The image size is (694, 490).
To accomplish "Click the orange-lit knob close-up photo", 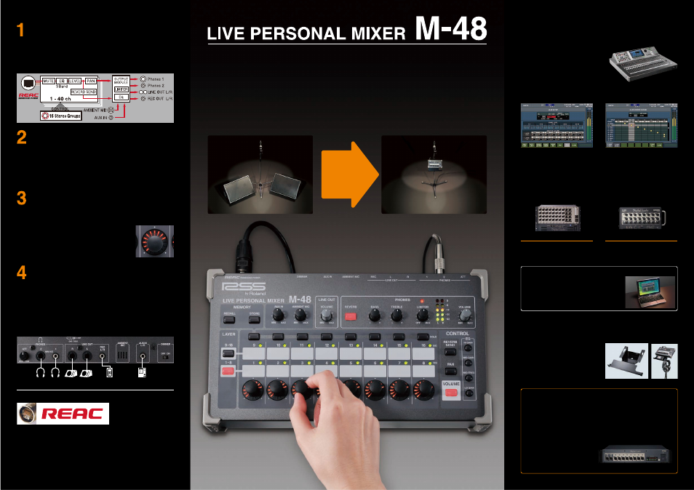I will 154,241.
